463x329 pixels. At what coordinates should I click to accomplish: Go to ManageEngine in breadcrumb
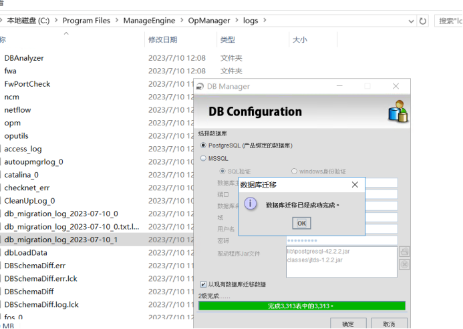149,21
